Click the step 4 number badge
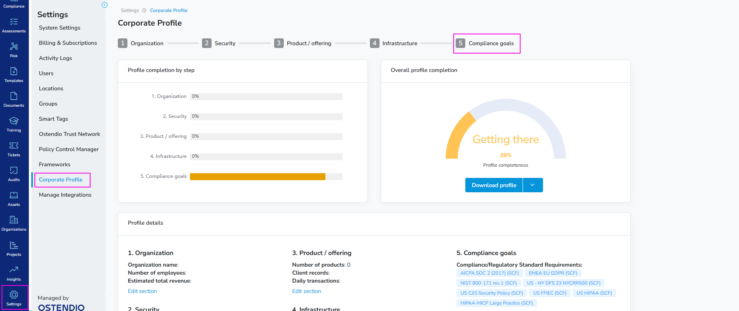The width and height of the screenshot is (739, 311). coord(375,43)
